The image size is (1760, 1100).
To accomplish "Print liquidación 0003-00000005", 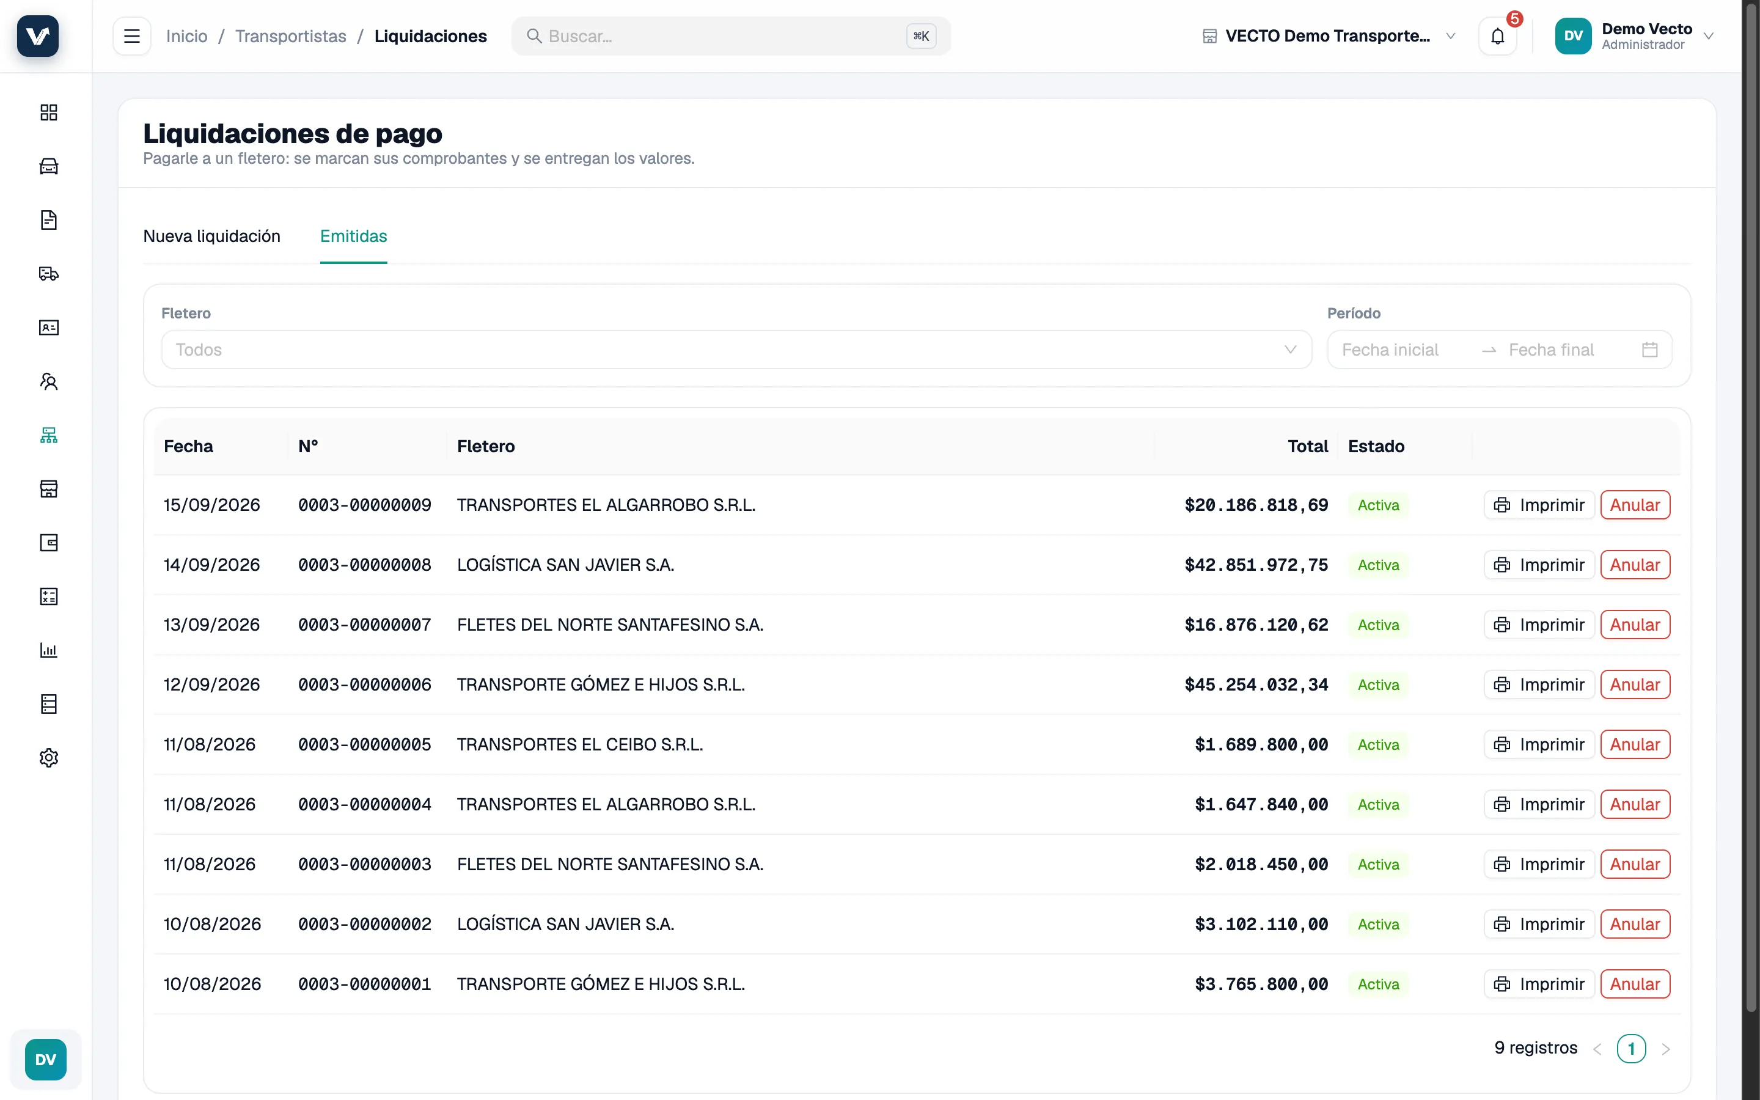I will (x=1539, y=744).
